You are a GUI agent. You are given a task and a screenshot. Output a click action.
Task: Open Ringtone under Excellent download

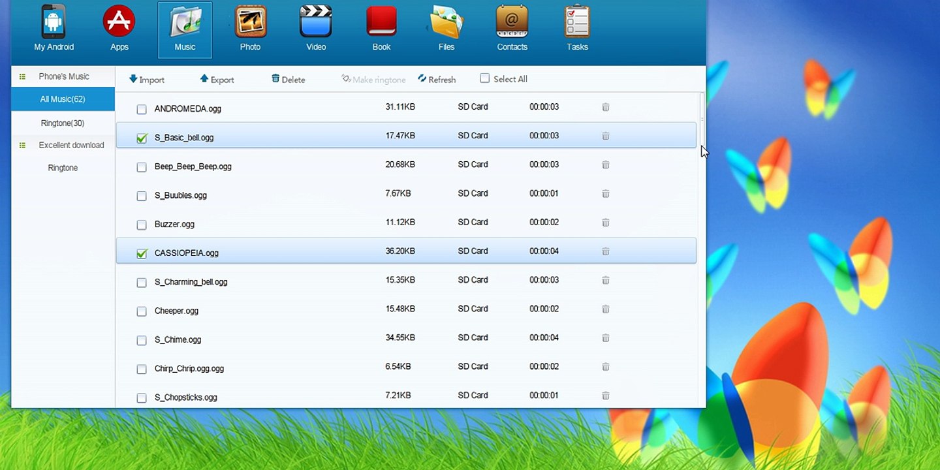63,168
